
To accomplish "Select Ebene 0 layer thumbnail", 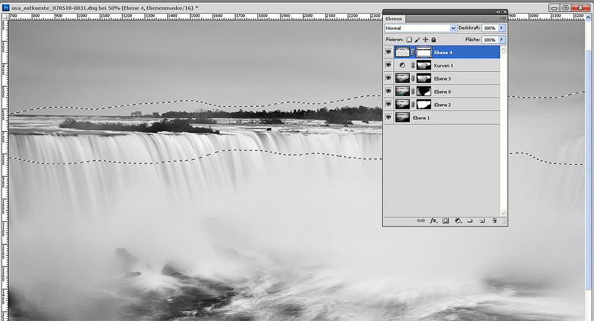I will tap(403, 92).
